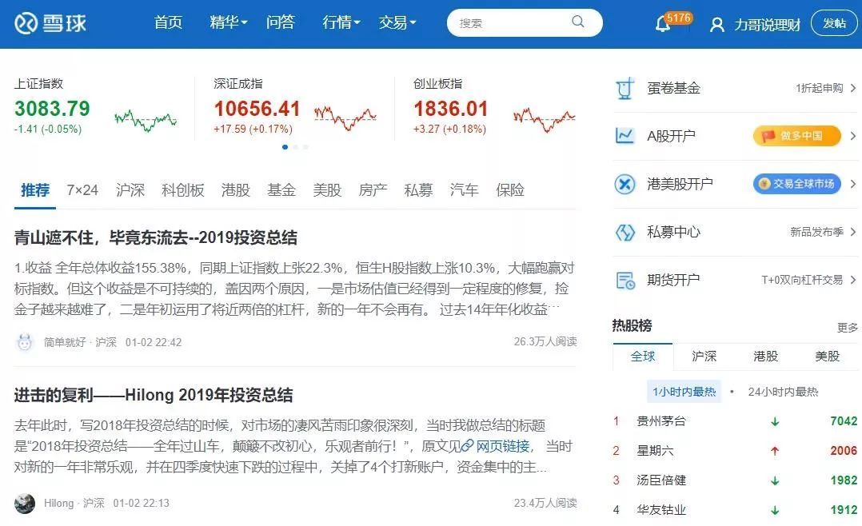Open notifications bell icon
Image resolution: width=862 pixels, height=526 pixels.
pos(663,24)
